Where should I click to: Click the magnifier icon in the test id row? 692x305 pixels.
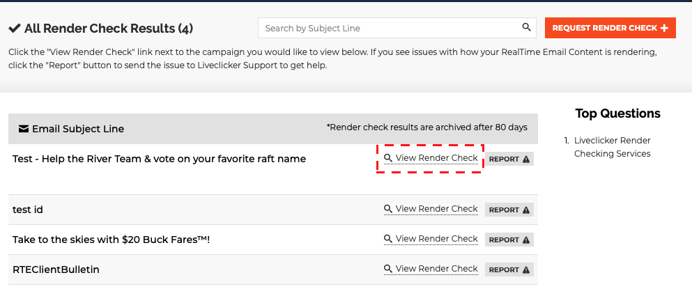coord(388,209)
